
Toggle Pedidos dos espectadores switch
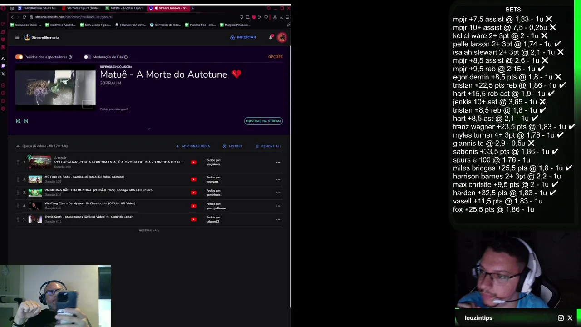[19, 57]
